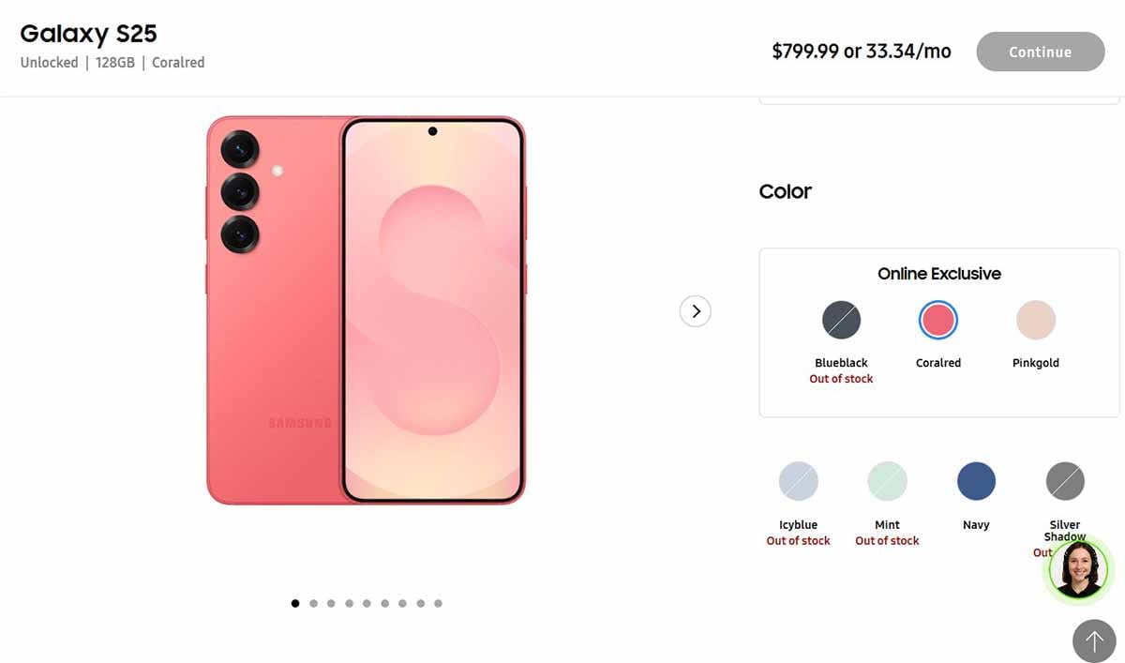The image size is (1125, 663).
Task: Select the third carousel dot
Action: click(331, 603)
